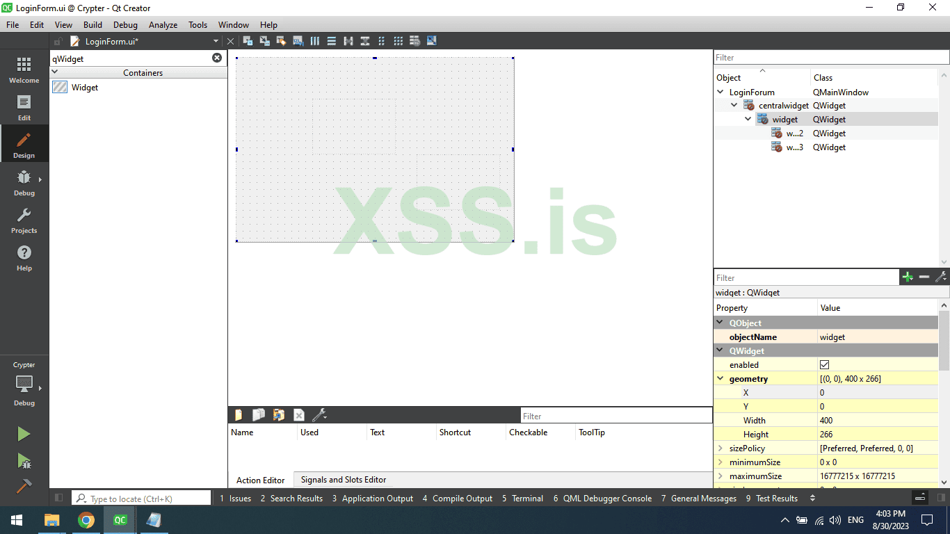The width and height of the screenshot is (950, 534).
Task: Click the Adjust Size toolbar icon
Action: click(431, 40)
